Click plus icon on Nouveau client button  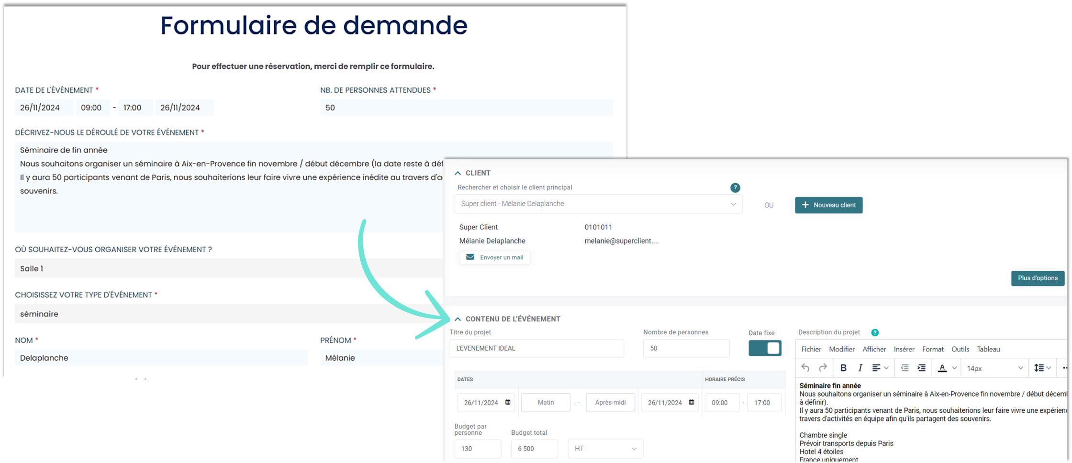tap(805, 205)
